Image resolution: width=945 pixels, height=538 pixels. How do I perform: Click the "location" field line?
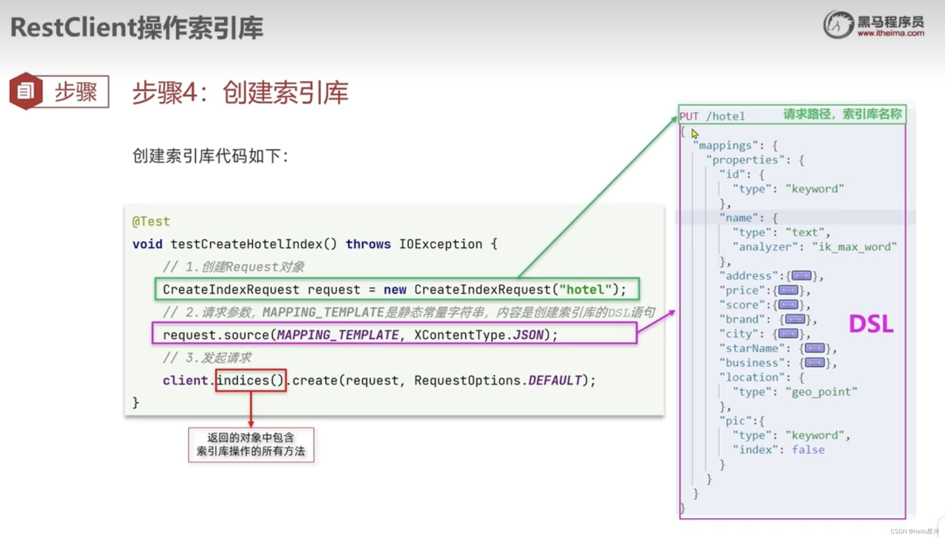(761, 377)
